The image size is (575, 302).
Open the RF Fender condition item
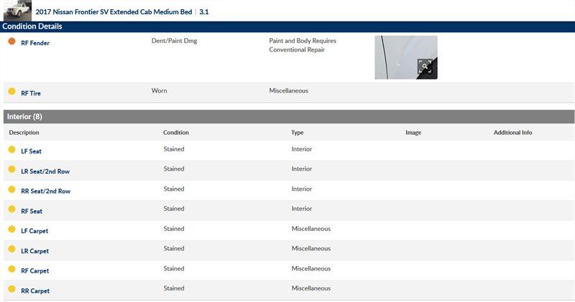35,43
